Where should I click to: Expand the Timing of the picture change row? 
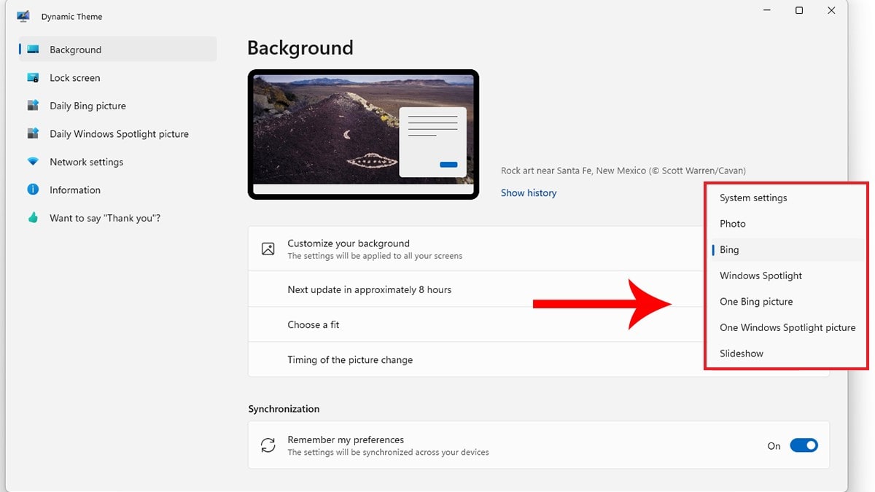pyautogui.click(x=350, y=359)
